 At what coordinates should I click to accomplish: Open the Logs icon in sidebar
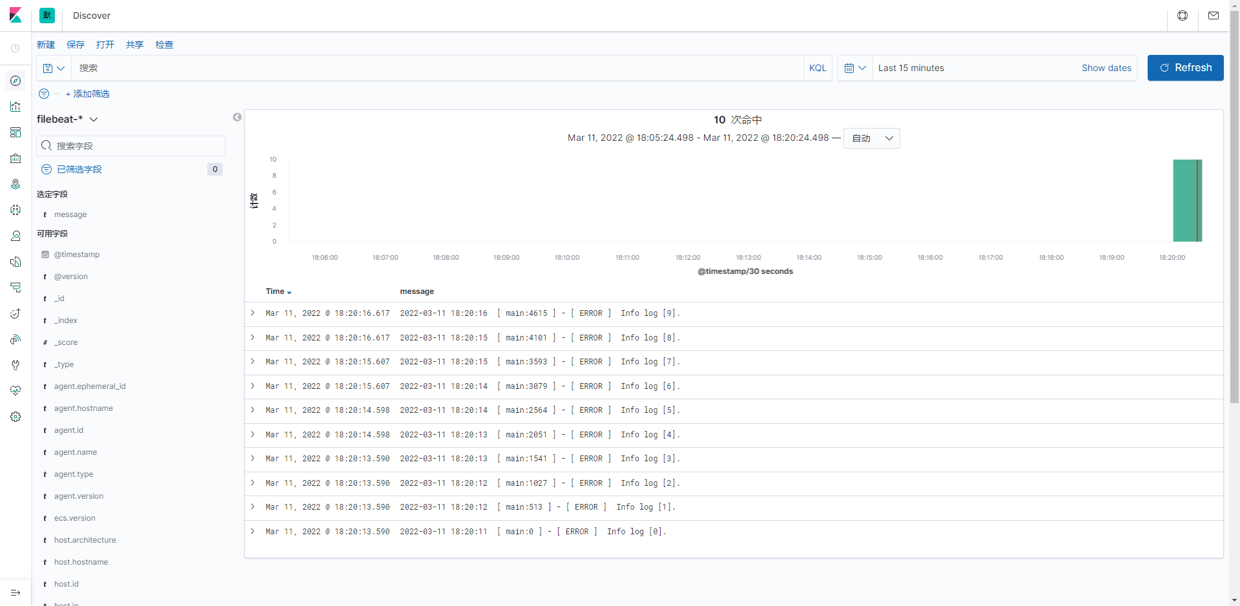tap(15, 262)
